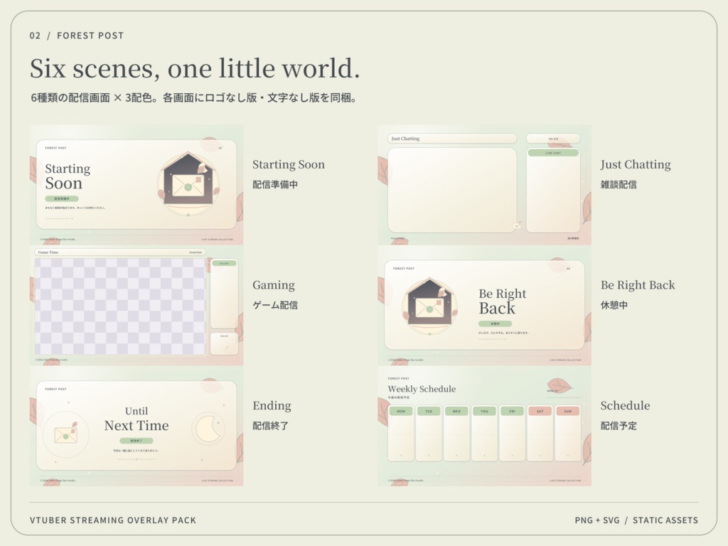Click the "Gaming" caption label
The height and width of the screenshot is (546, 728).
click(274, 285)
